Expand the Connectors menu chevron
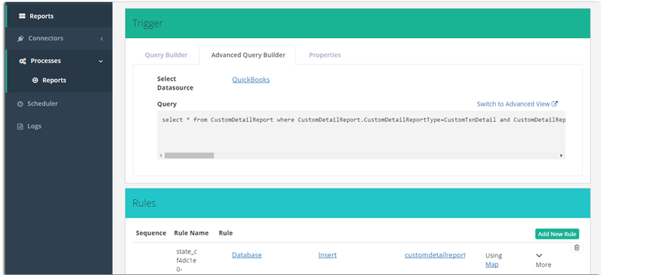 [x=102, y=39]
